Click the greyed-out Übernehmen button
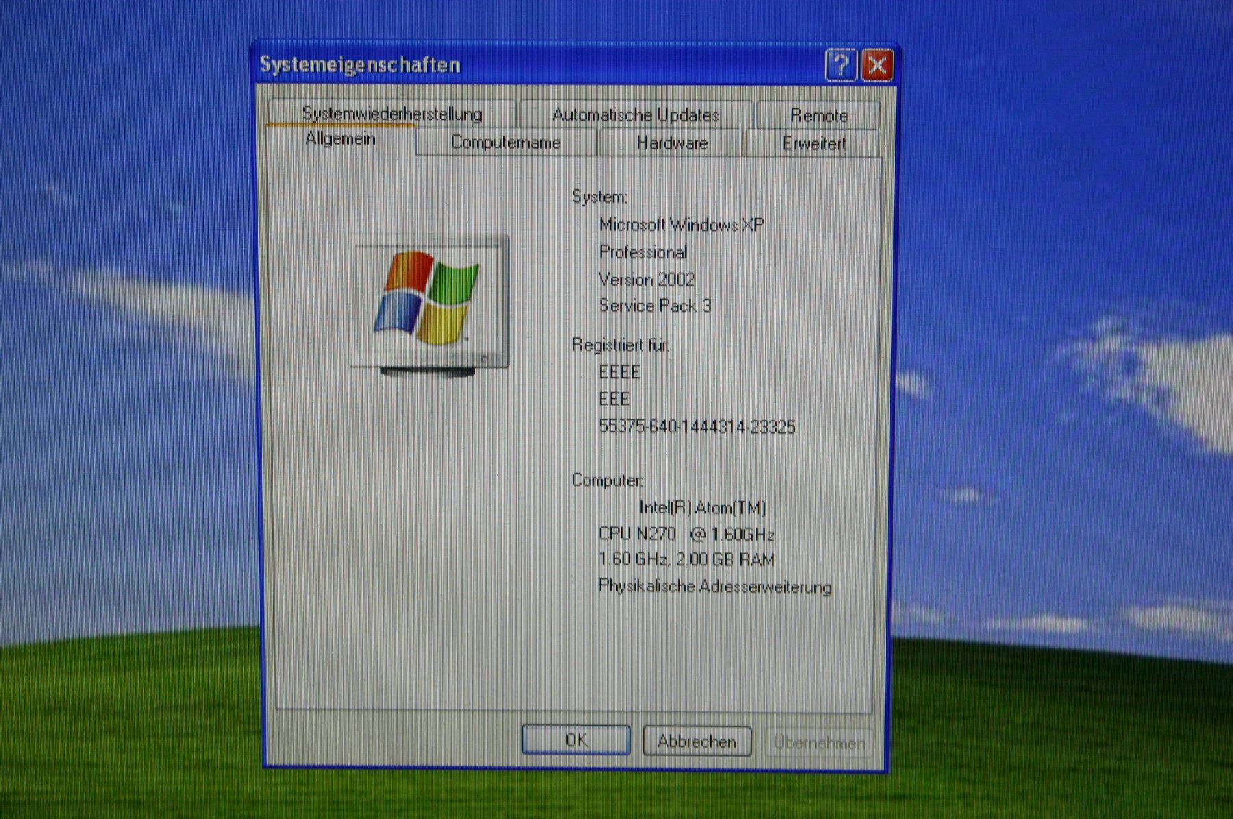This screenshot has height=819, width=1233. [x=819, y=743]
